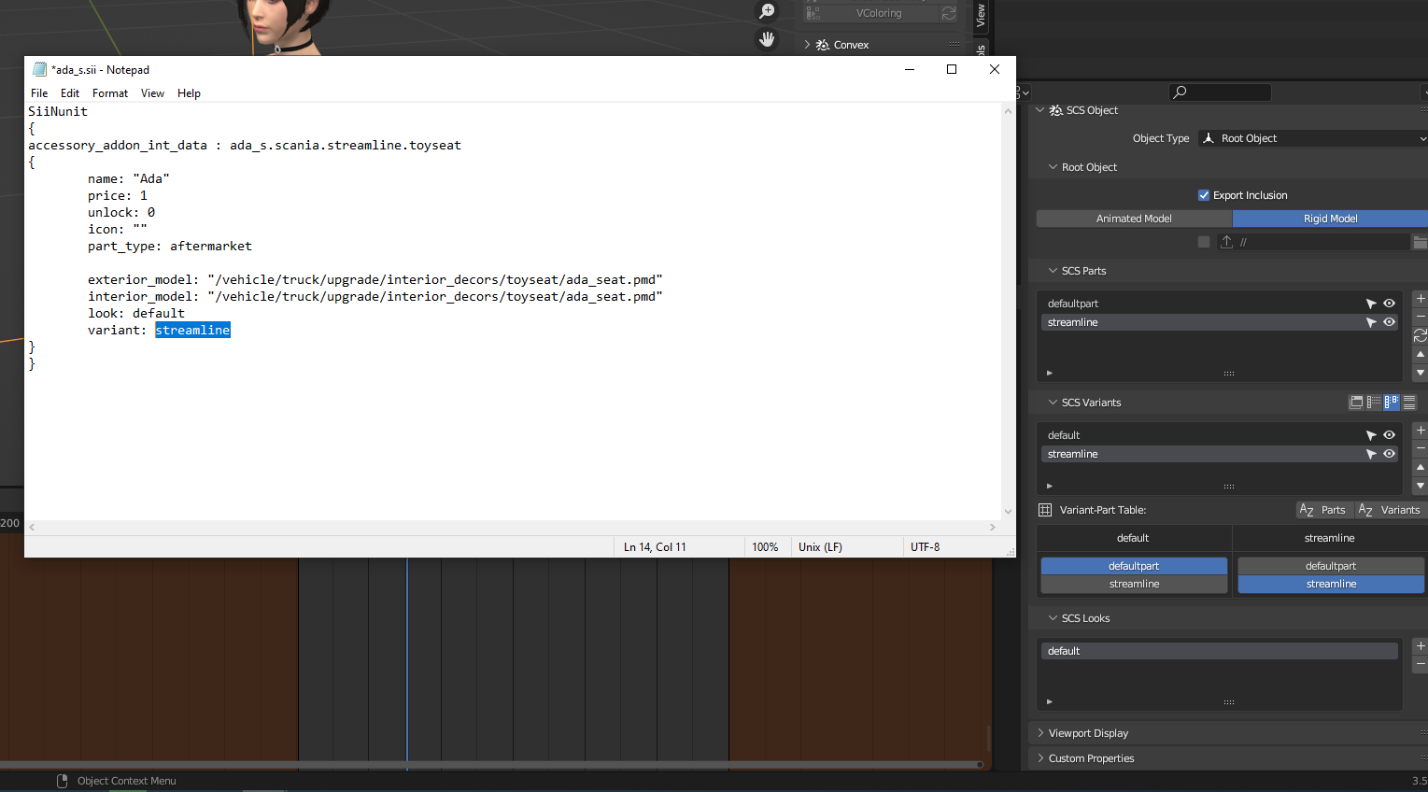Choose fourth SCS Variants list display icon

click(x=1409, y=403)
